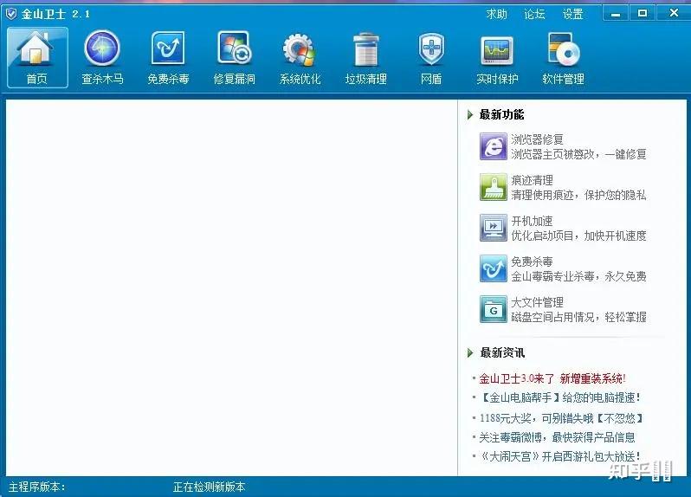Read news 金山卫士3.0来了 新增重装系统
Viewport: 691px width, 497px height.
[x=552, y=378]
